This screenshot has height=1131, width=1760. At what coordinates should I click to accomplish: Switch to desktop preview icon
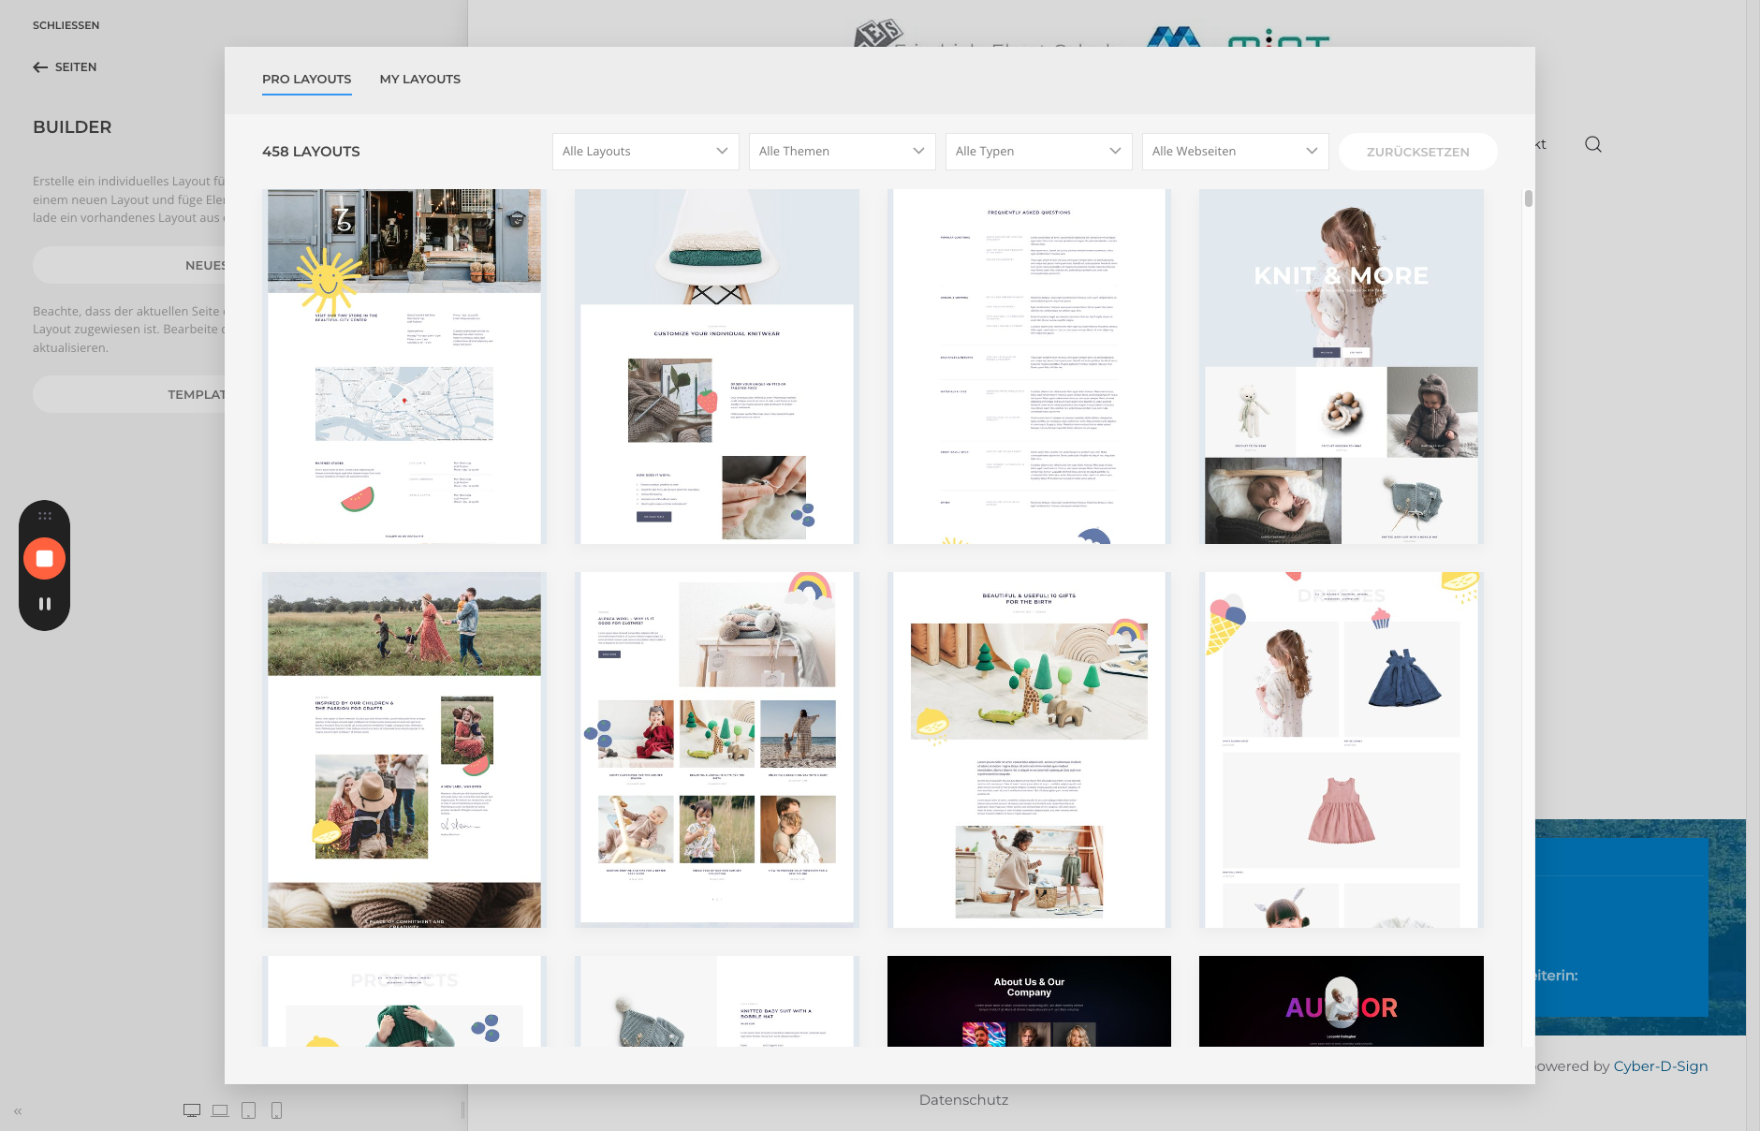pos(192,1110)
